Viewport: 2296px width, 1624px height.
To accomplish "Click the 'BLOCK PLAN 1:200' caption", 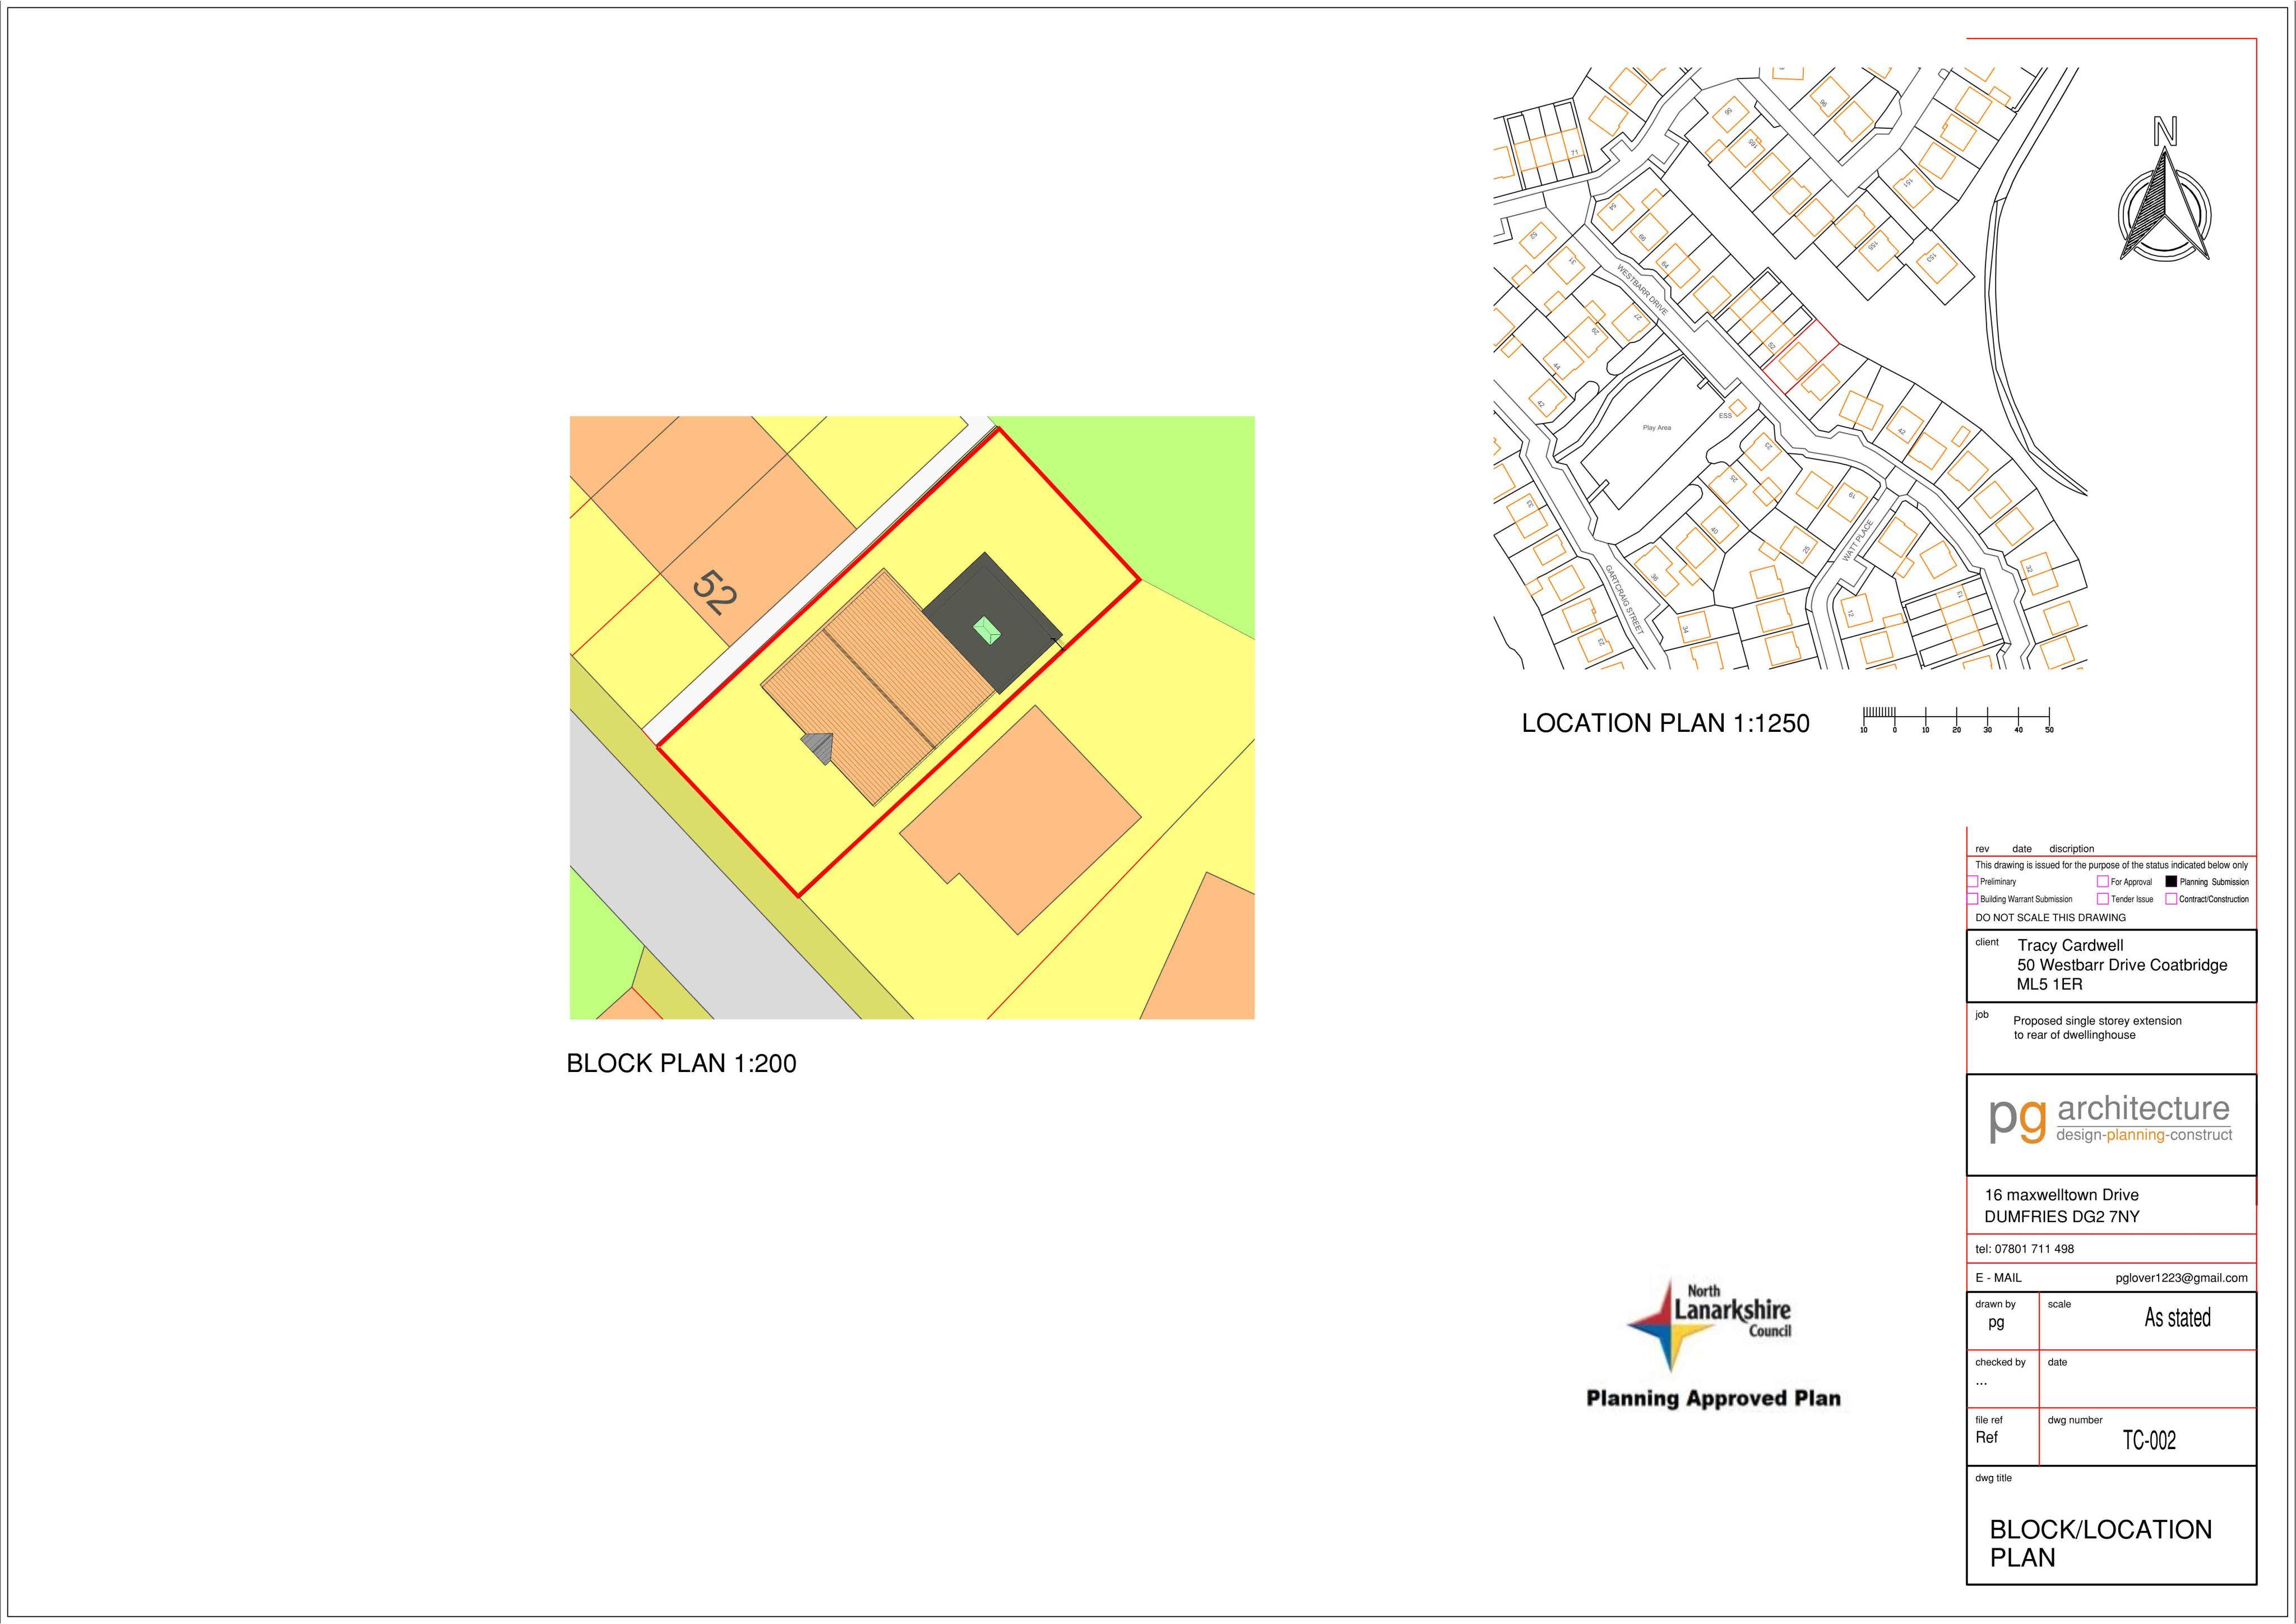I will (681, 1063).
